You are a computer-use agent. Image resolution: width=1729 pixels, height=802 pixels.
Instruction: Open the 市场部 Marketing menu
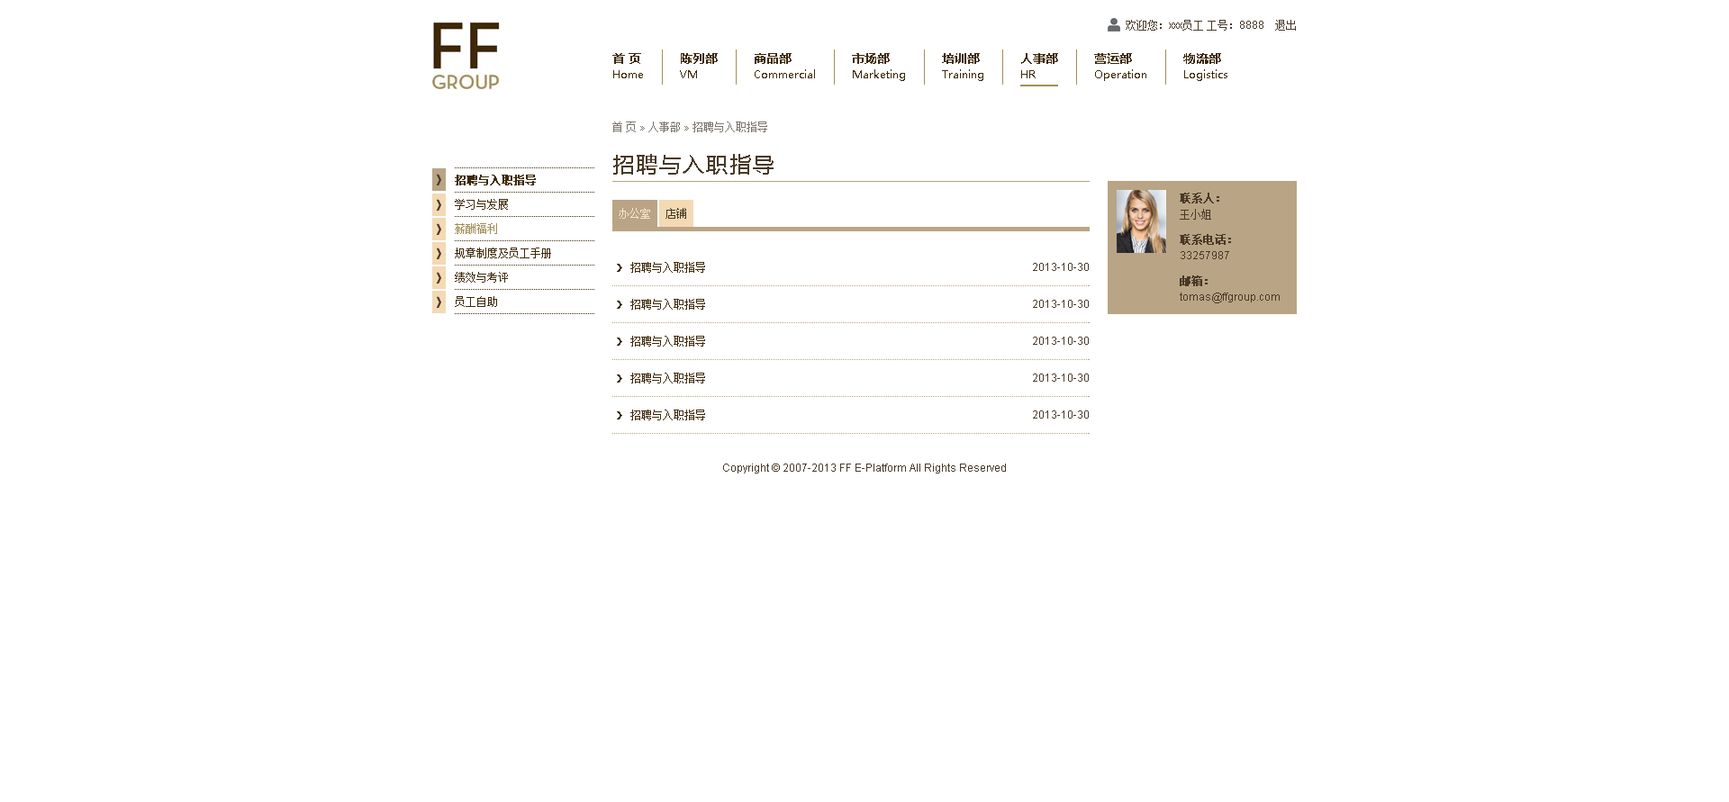point(878,67)
